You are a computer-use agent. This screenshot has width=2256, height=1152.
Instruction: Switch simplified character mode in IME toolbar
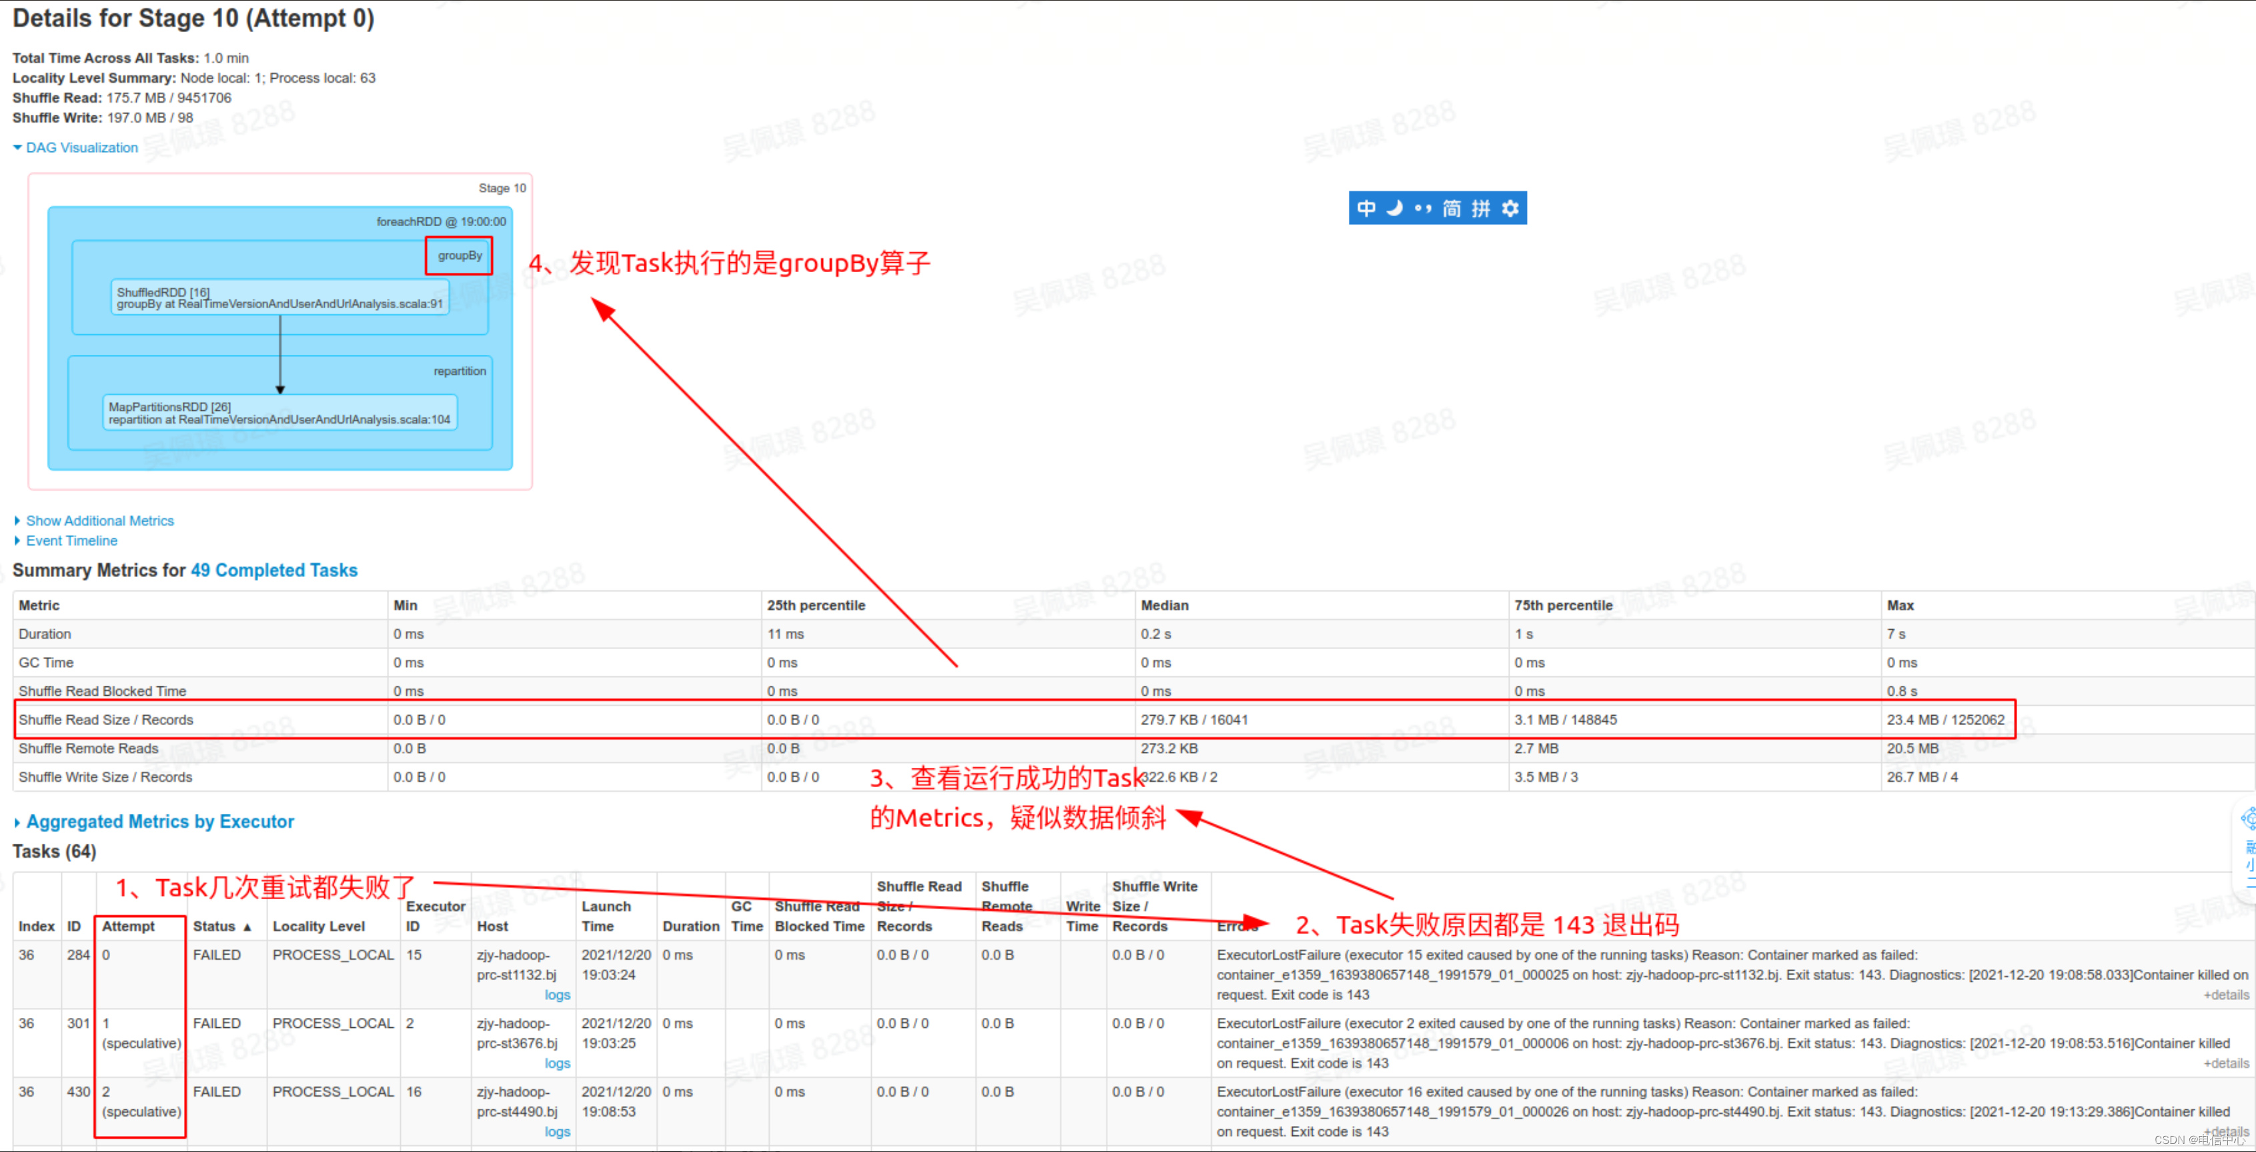[1452, 209]
